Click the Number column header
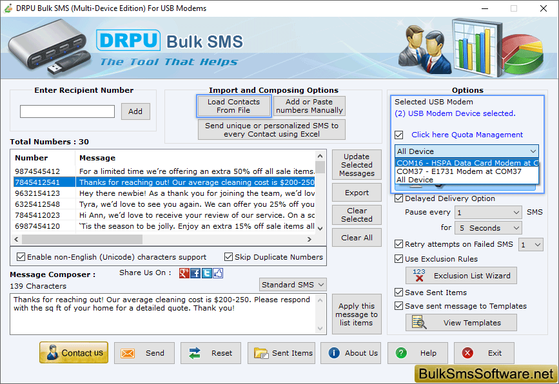This screenshot has width=559, height=384. coord(43,158)
